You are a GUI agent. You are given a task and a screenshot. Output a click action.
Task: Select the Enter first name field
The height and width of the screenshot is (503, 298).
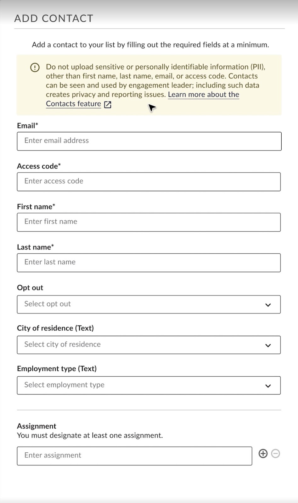[149, 222]
